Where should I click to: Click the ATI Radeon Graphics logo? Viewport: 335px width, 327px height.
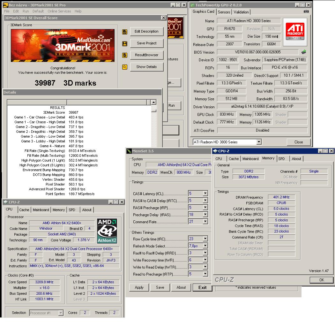pyautogui.click(x=295, y=32)
